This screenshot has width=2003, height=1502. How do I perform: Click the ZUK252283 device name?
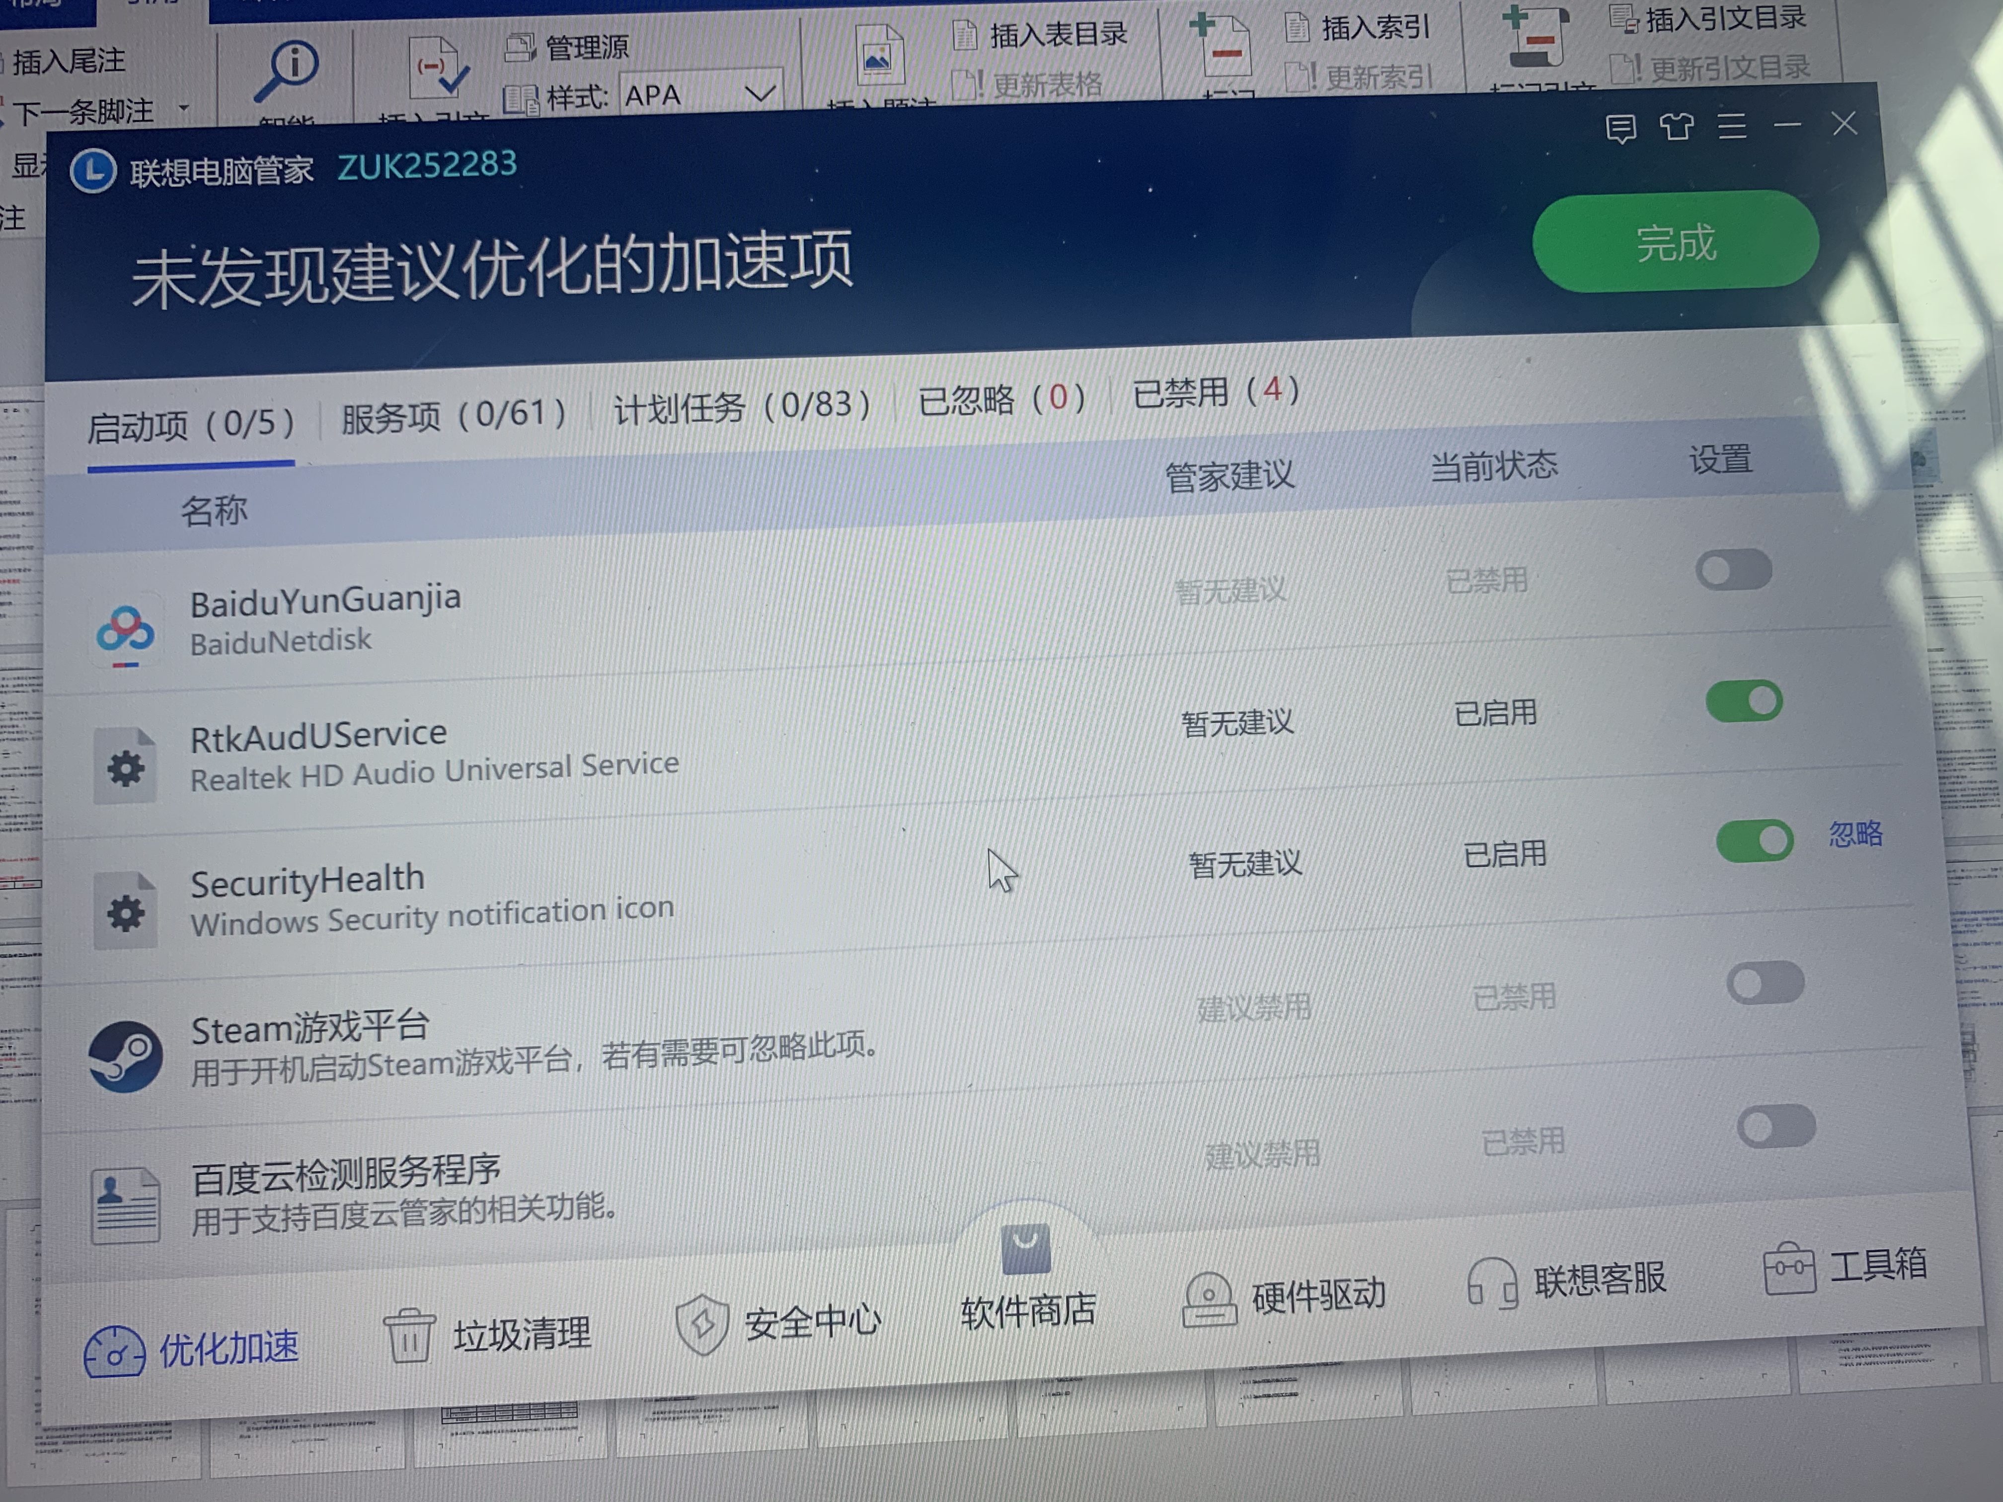click(427, 165)
